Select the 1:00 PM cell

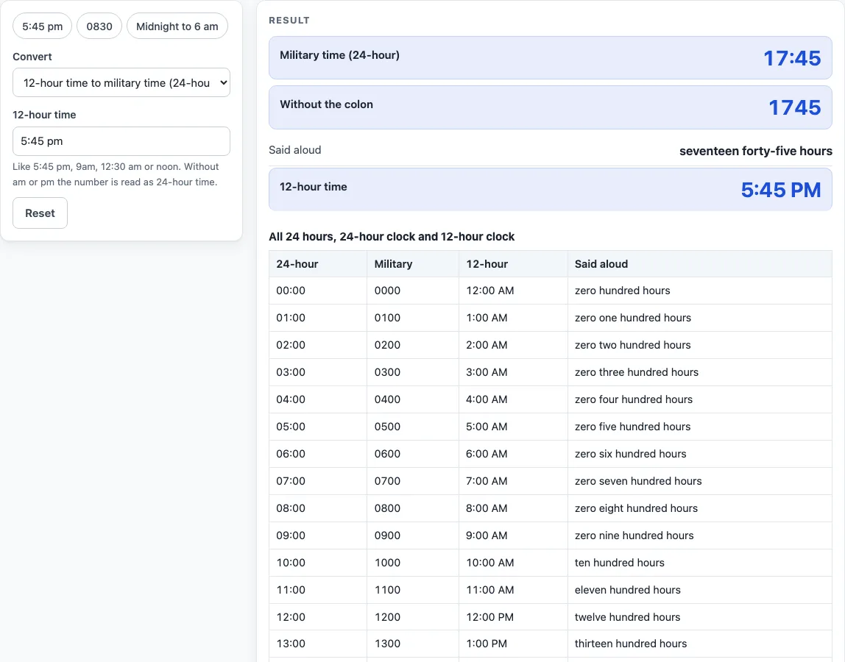[513, 644]
